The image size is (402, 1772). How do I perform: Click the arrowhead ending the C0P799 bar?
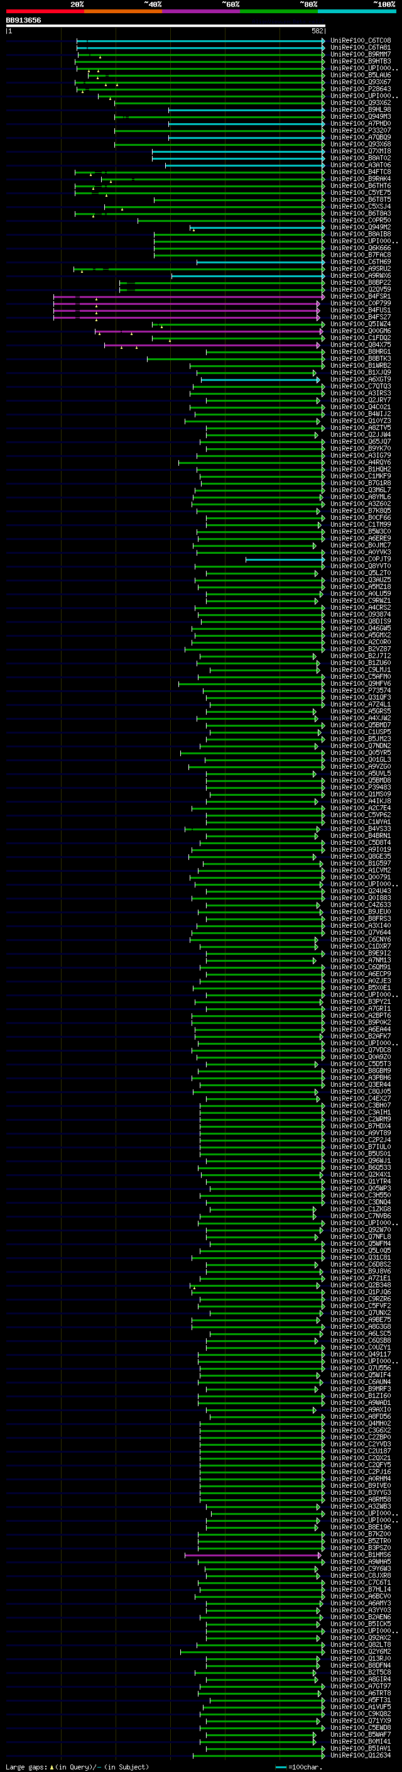tap(318, 304)
